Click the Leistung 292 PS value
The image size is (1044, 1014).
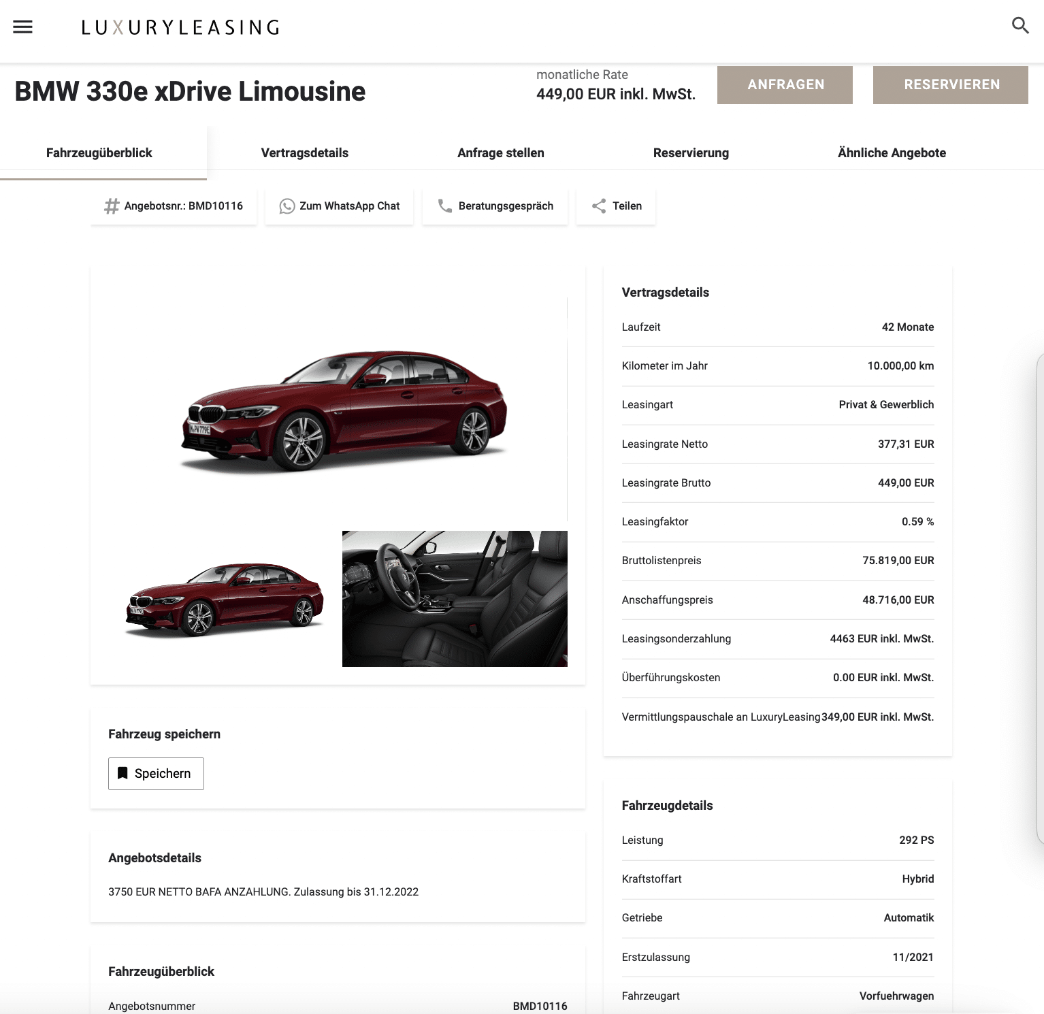(916, 840)
